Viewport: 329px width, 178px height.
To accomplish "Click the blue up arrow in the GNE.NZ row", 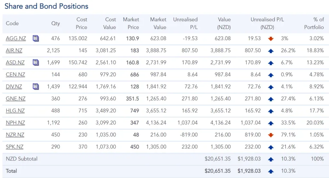I will pyautogui.click(x=271, y=99).
